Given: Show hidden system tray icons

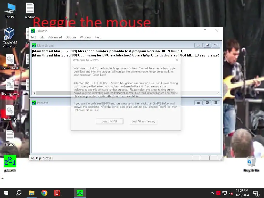Looking at the screenshot, I should point(212,193).
